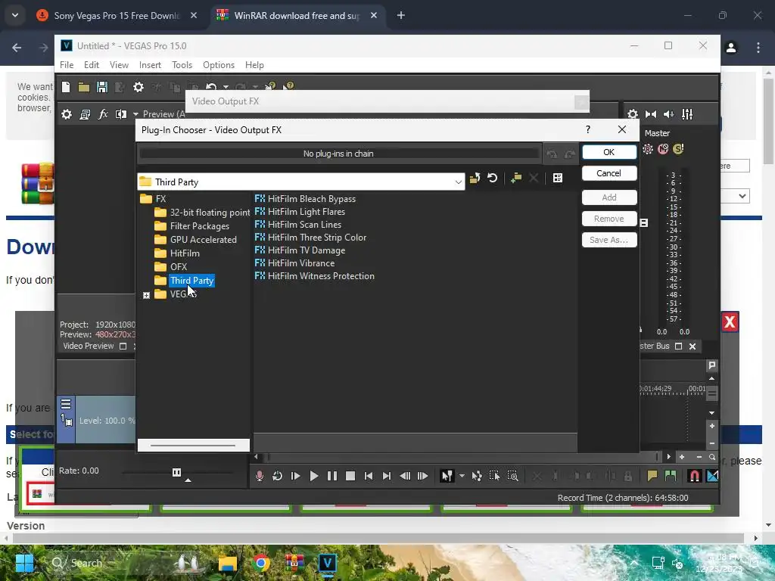Open a project with the folder icon

tap(83, 88)
